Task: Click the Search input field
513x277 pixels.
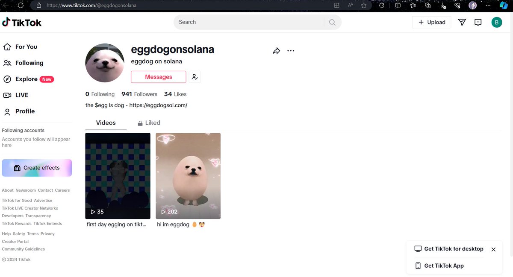Action: 249,22
